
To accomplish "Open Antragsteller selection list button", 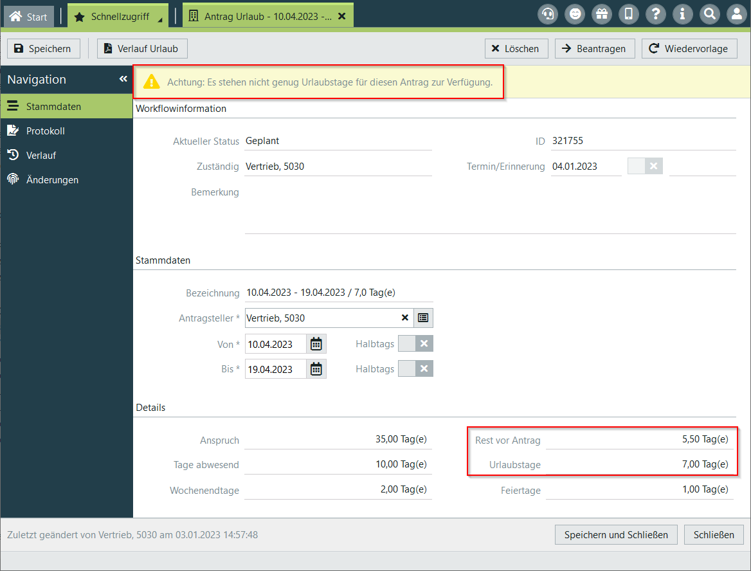I will [423, 318].
